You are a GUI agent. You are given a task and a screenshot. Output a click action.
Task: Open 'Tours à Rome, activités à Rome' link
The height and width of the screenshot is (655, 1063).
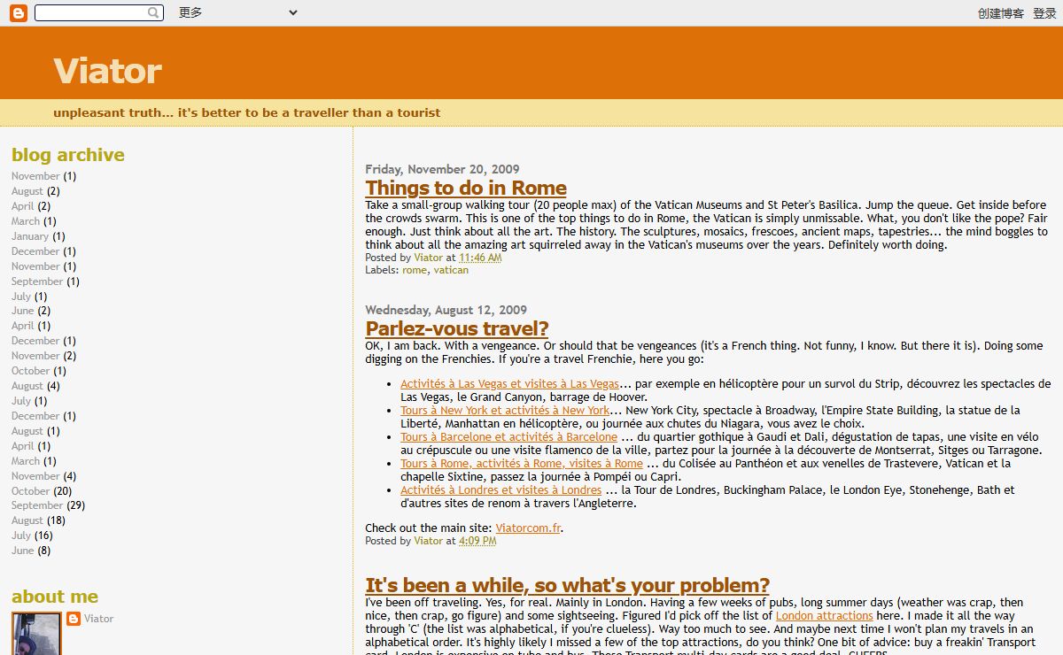click(522, 464)
